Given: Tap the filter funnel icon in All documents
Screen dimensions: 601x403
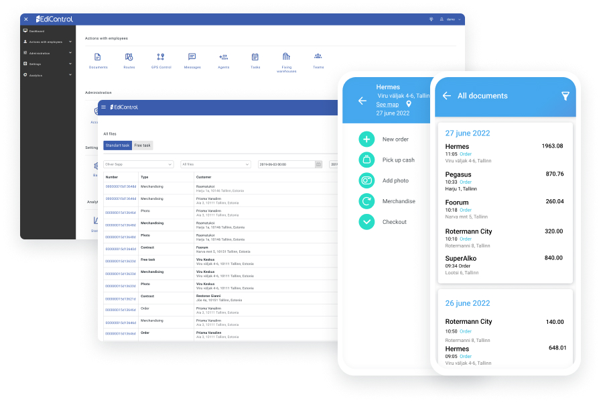Looking at the screenshot, I should click(x=565, y=97).
